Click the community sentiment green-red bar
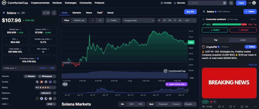The height and width of the screenshot is (109, 259). (x=229, y=24)
